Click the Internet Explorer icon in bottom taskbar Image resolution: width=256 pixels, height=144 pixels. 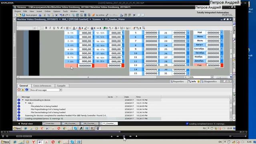coord(15,142)
